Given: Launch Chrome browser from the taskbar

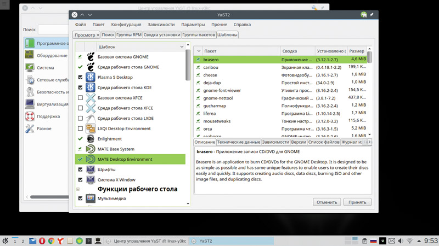Looking at the screenshot, I should (x=51, y=241).
